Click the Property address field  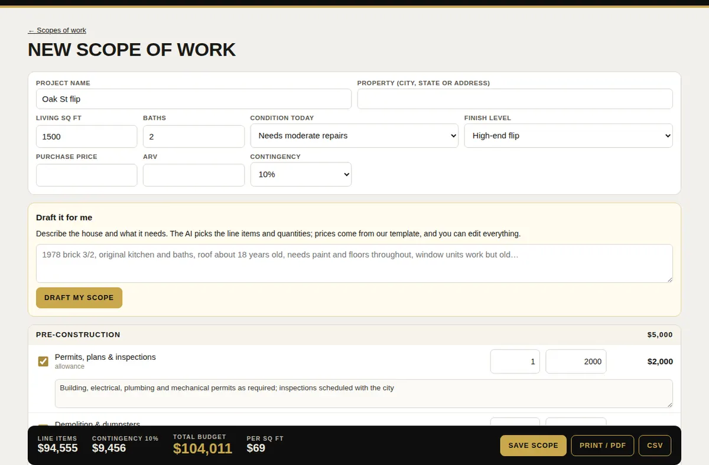(x=515, y=99)
